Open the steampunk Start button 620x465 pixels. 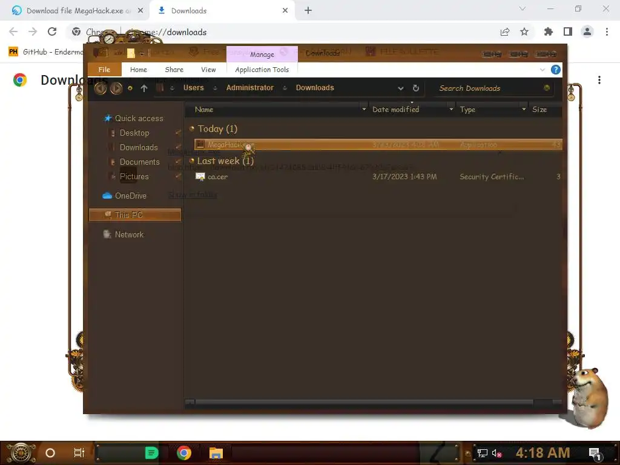(x=21, y=453)
